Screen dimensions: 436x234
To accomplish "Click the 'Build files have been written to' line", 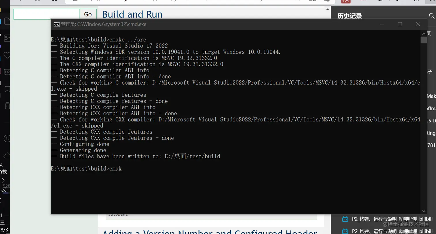I will 136,156.
